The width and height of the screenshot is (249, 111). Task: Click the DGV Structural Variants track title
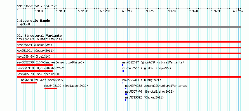(39, 36)
